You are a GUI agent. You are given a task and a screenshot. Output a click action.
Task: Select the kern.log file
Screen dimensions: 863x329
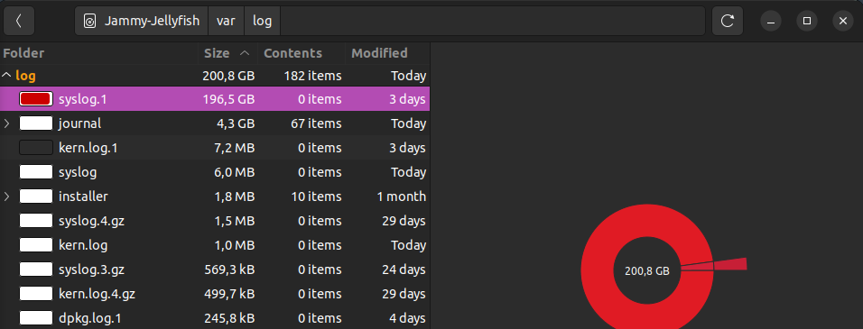tap(83, 245)
